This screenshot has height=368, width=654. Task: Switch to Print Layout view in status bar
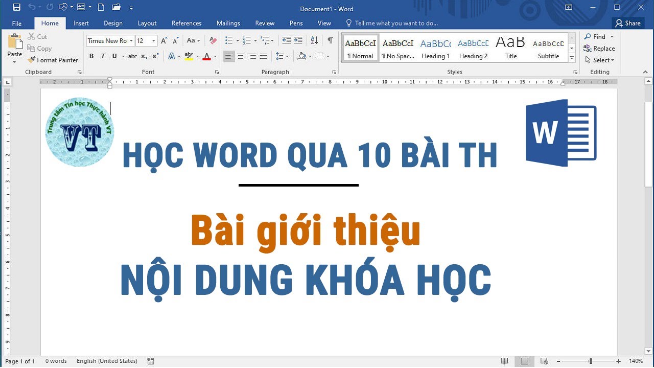point(524,361)
